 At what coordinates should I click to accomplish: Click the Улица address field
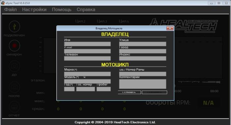(x=143, y=44)
